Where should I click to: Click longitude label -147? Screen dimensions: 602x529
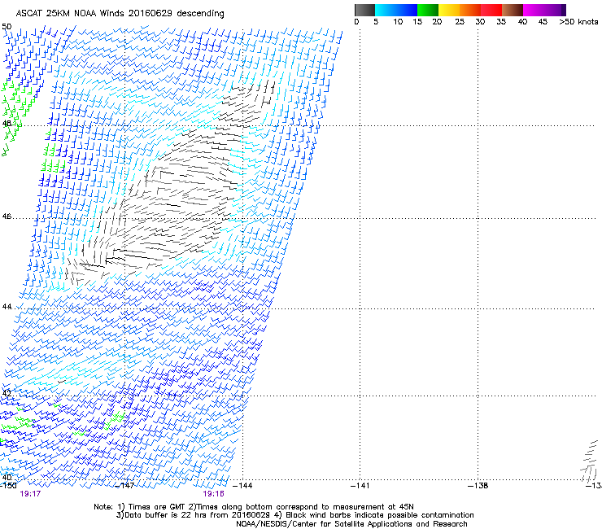point(124,486)
